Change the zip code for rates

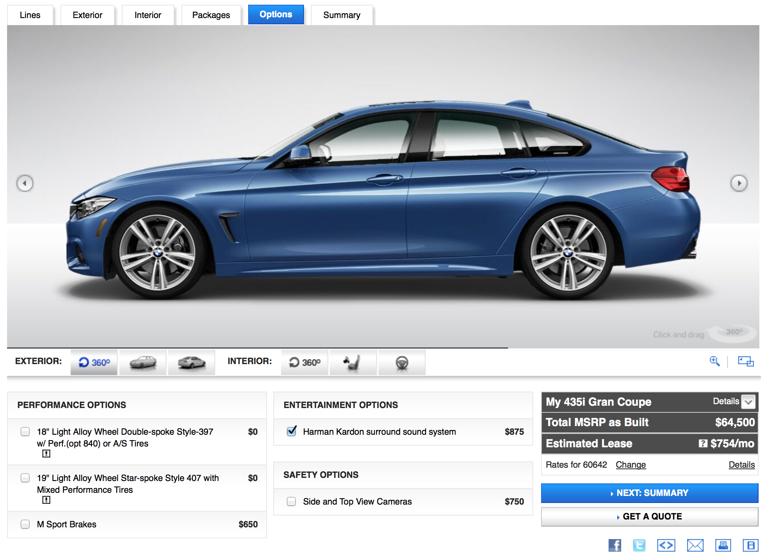(631, 465)
